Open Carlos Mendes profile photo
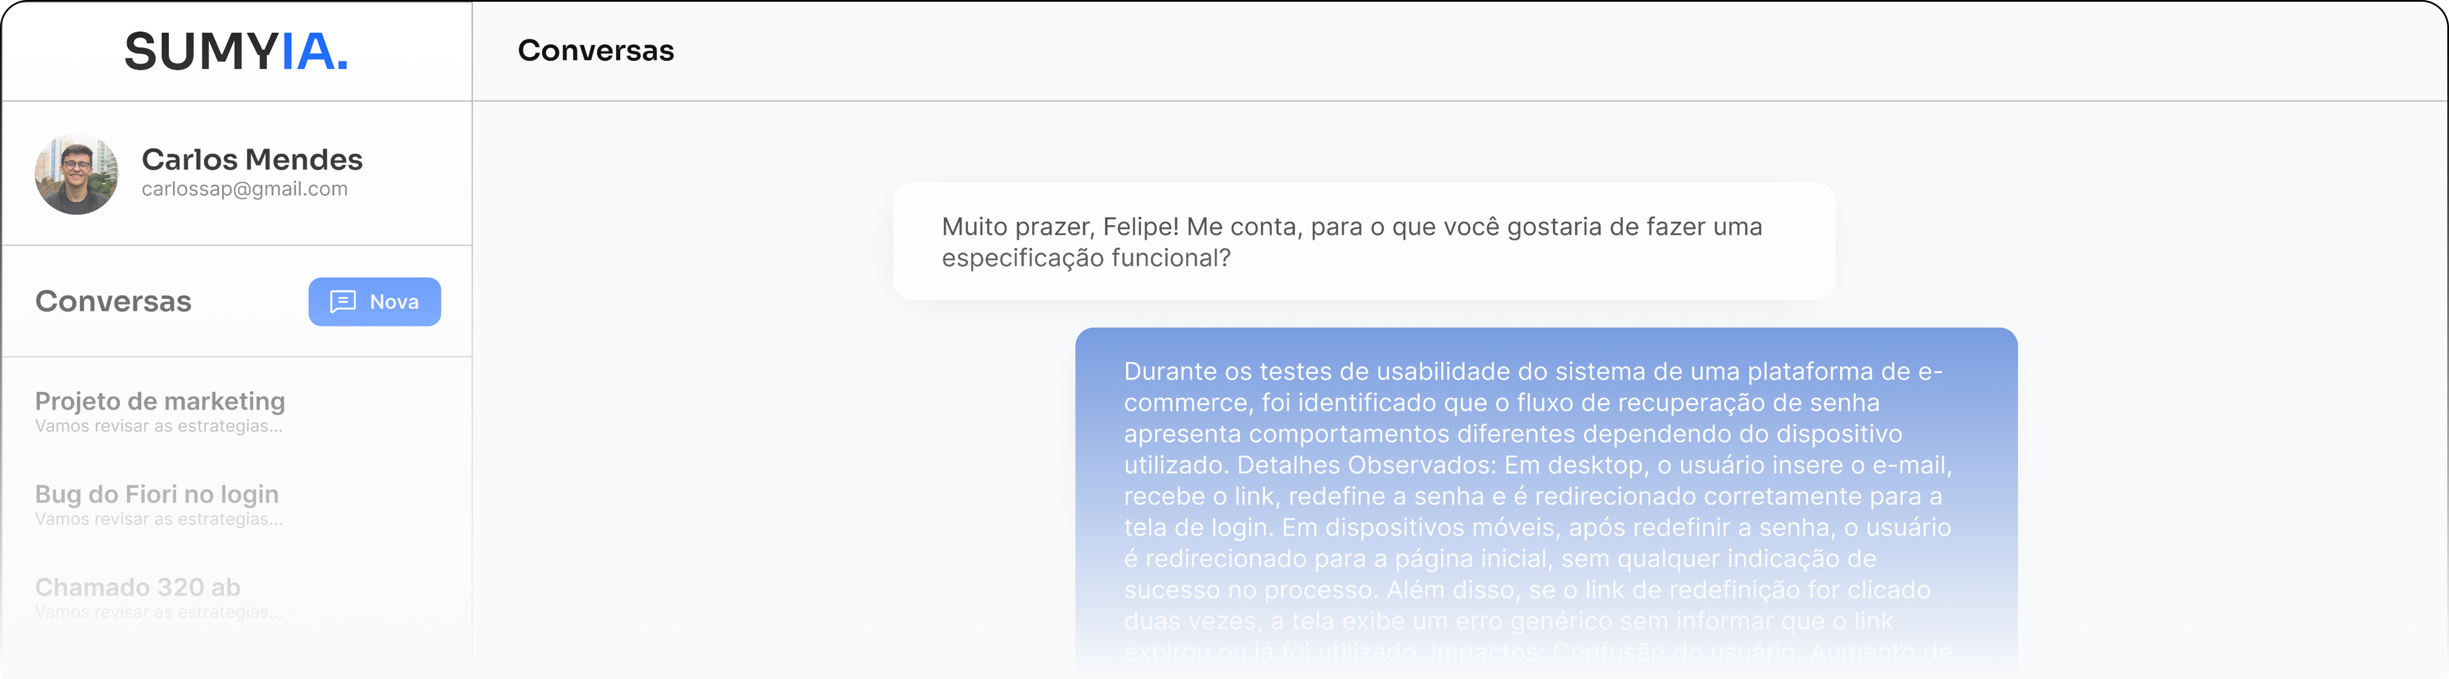The height and width of the screenshot is (679, 2449). (76, 174)
